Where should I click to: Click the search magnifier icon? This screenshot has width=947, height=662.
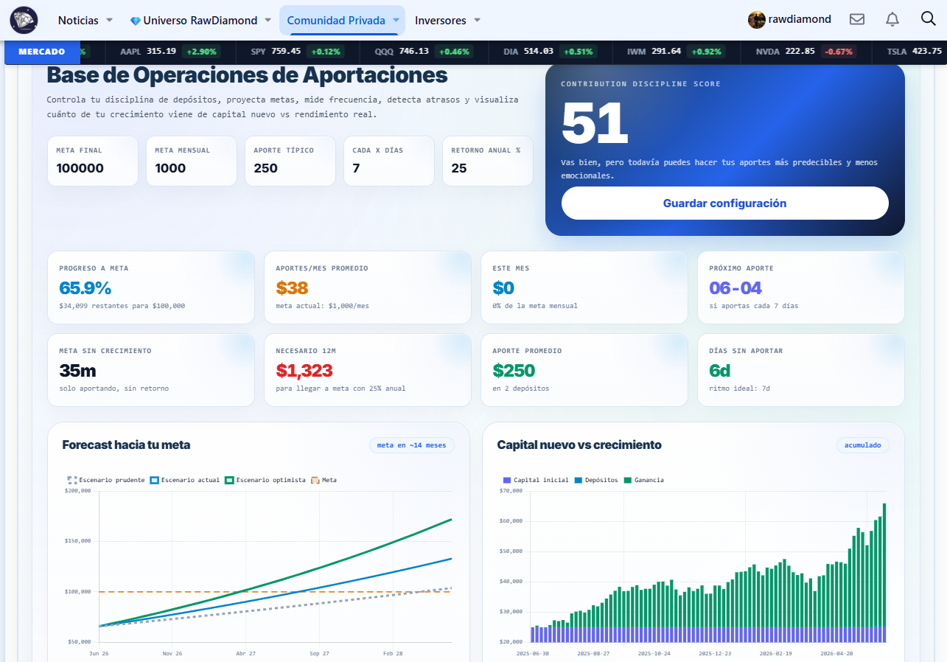click(928, 19)
